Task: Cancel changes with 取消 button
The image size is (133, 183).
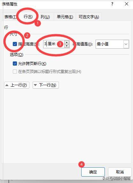Action: 120,172
